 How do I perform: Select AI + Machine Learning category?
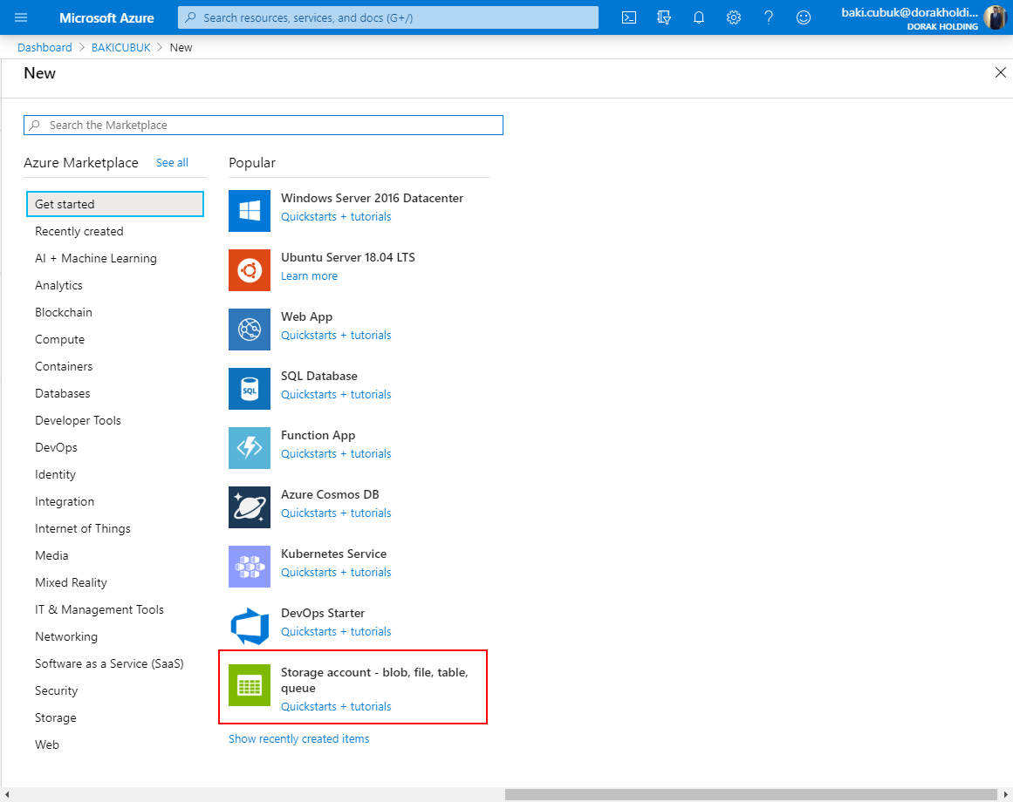96,258
